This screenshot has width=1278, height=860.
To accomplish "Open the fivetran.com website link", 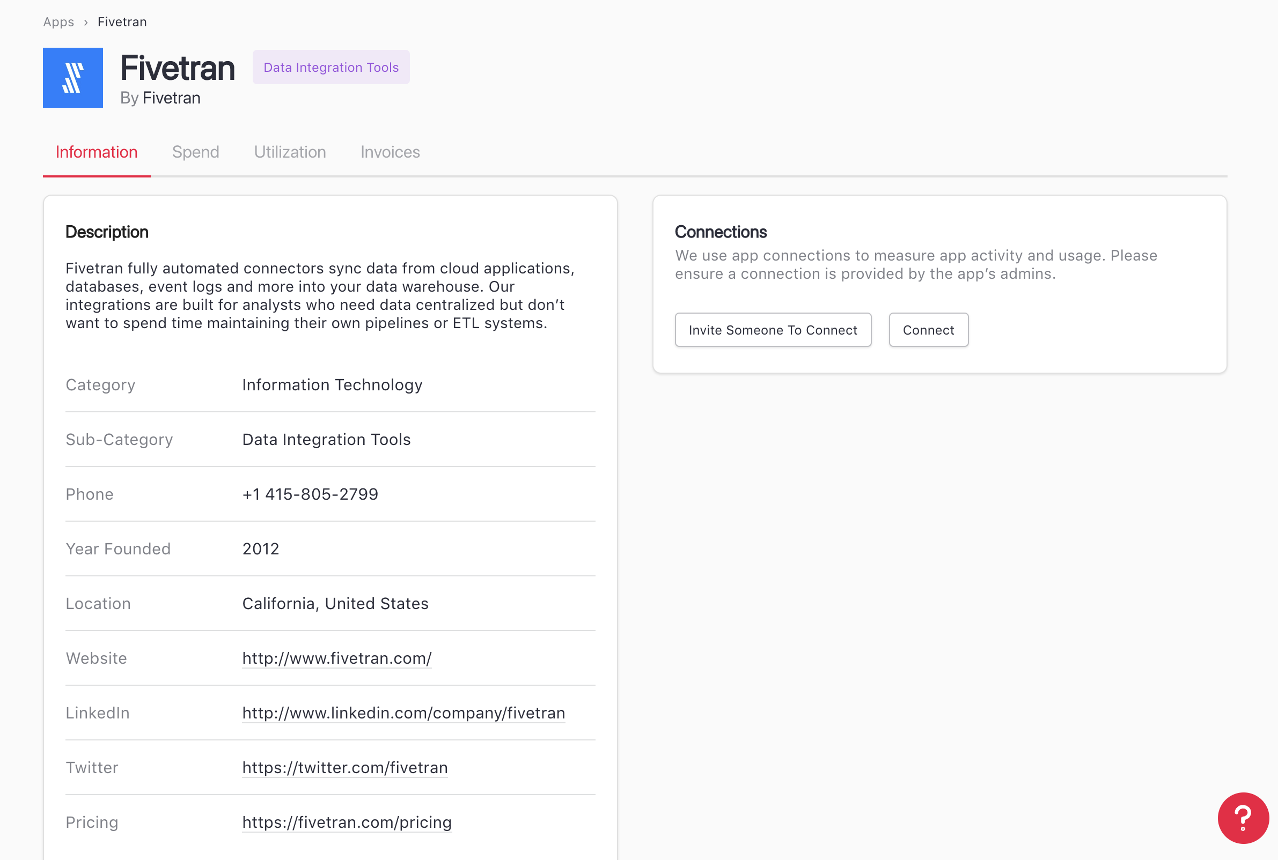I will click(x=336, y=658).
